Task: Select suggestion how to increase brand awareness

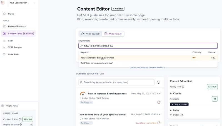Action: pyautogui.click(x=148, y=58)
